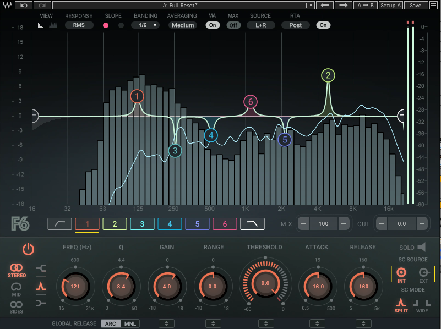Click the Save button
The width and height of the screenshot is (441, 329).
point(416,5)
